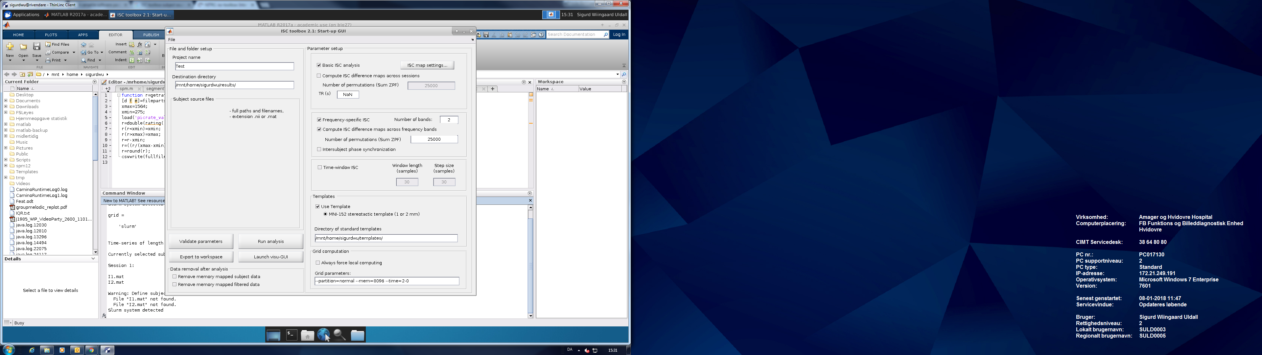Screen dimensions: 1262x355
Task: Click the Insert fx function icon
Action: [x=140, y=45]
